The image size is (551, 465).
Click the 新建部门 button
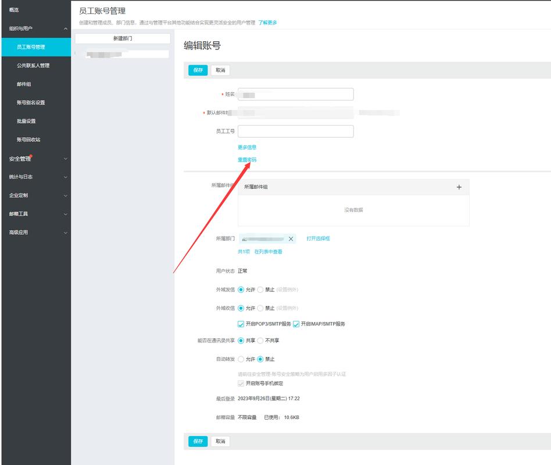123,38
